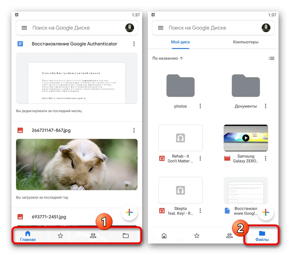Viewport: 290px width, 255px height.
Task: Click search field on left screen
Action: pyautogui.click(x=77, y=28)
